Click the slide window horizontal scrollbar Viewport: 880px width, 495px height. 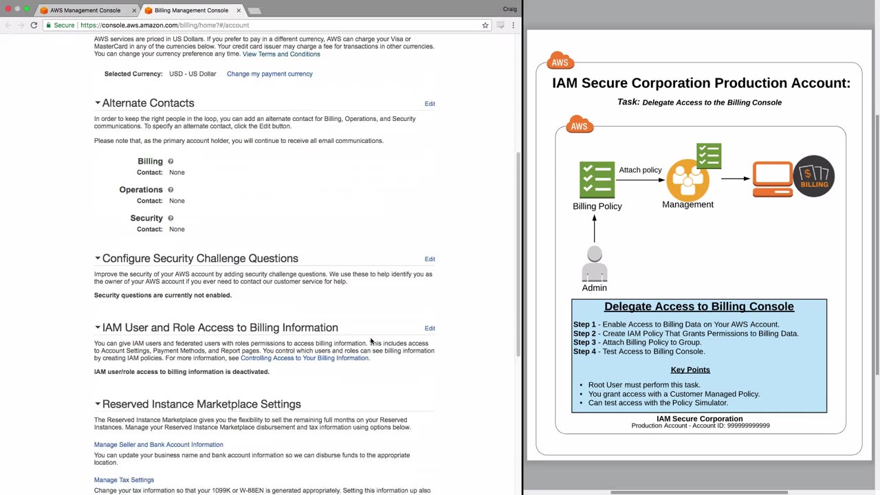click(699, 492)
